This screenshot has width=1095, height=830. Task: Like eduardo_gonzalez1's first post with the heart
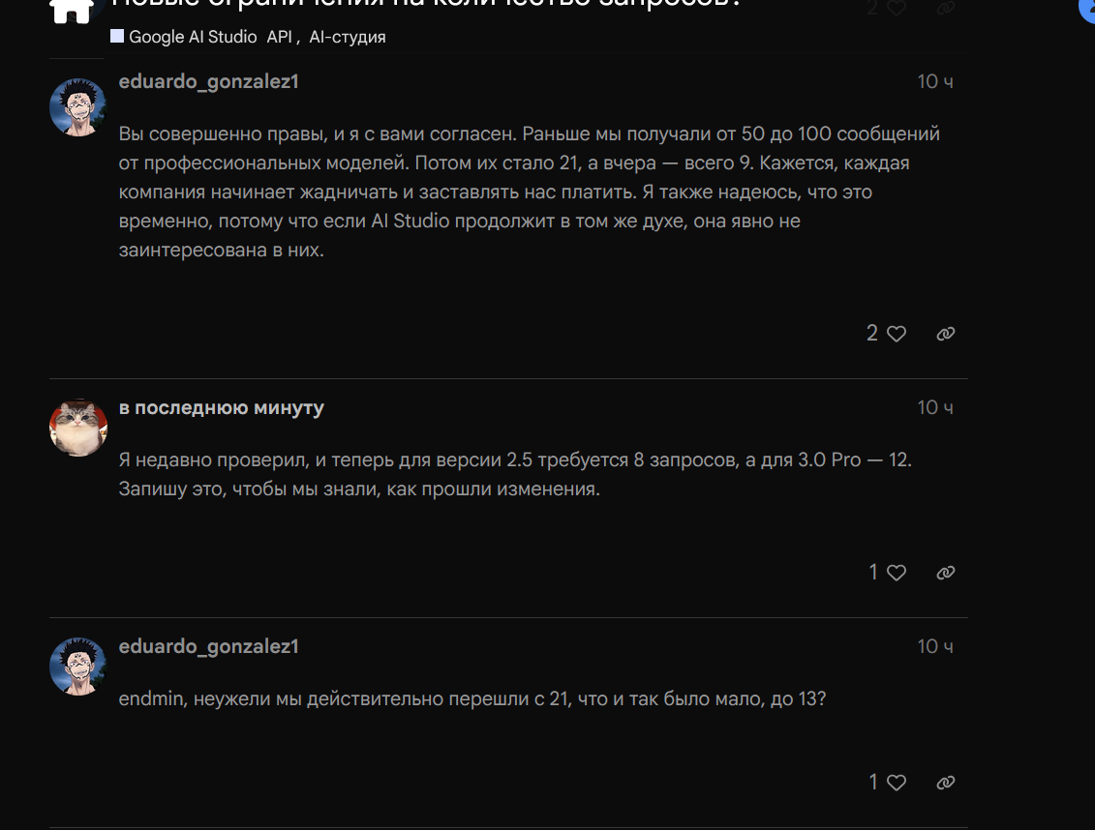(897, 334)
